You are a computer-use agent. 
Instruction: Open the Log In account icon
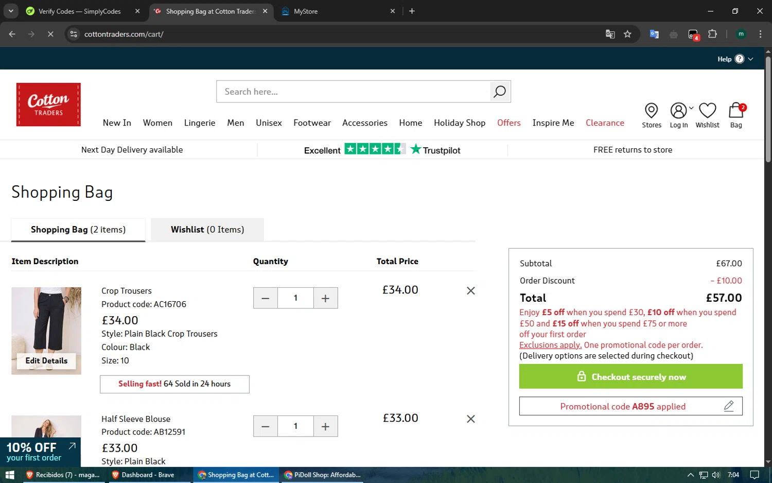[678, 115]
